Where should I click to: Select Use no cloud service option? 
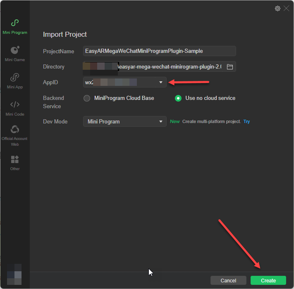178,98
